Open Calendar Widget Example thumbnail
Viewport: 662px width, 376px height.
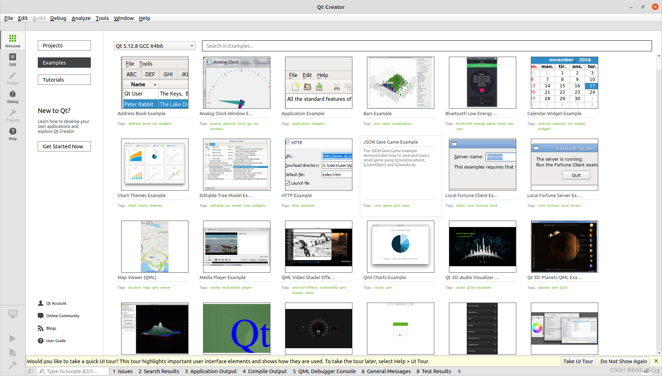564,83
